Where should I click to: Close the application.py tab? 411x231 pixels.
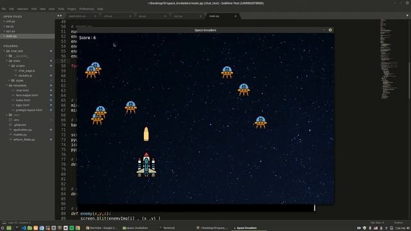point(95,16)
